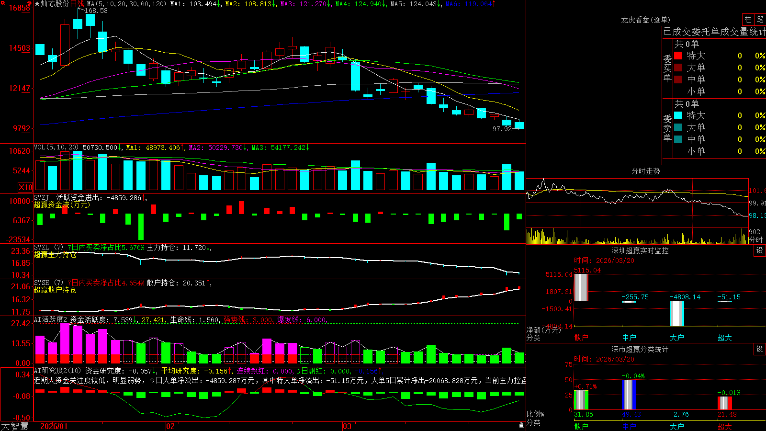Click the 委买单 section label
The image size is (766, 431).
(x=667, y=68)
